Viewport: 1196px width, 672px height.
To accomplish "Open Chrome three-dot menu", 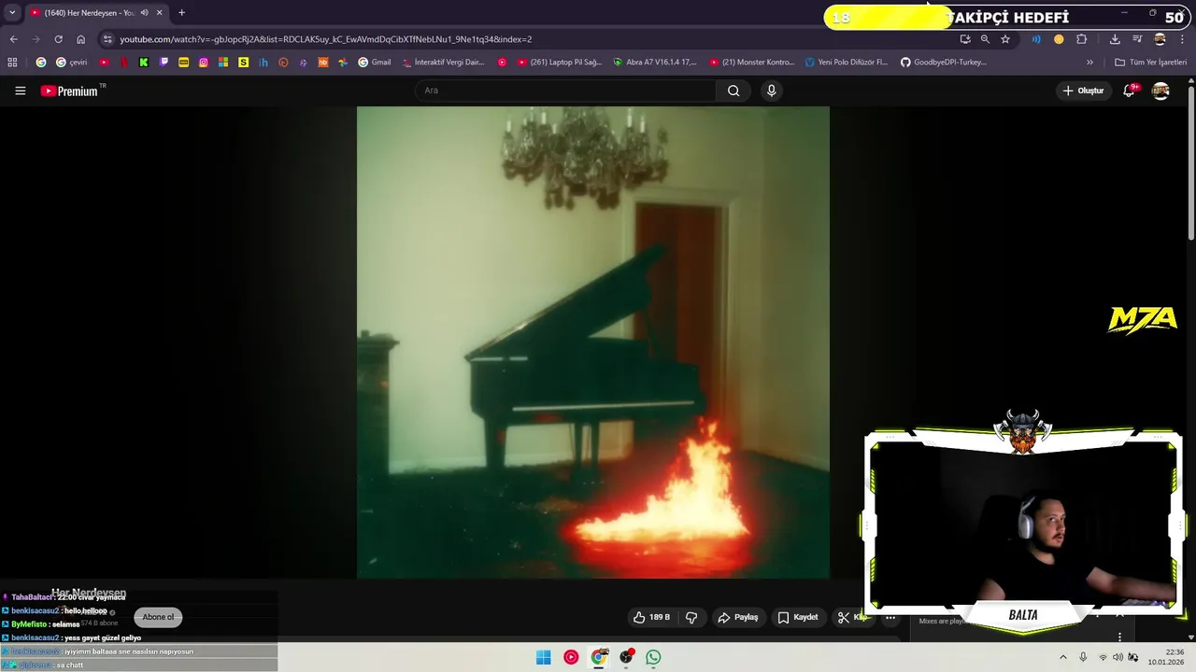I will [x=1183, y=39].
